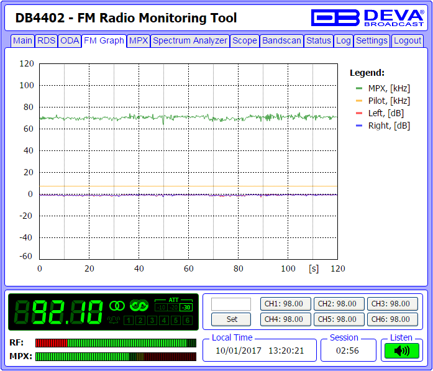
Task: Open the Spectrum Analyzer tab
Action: click(190, 40)
